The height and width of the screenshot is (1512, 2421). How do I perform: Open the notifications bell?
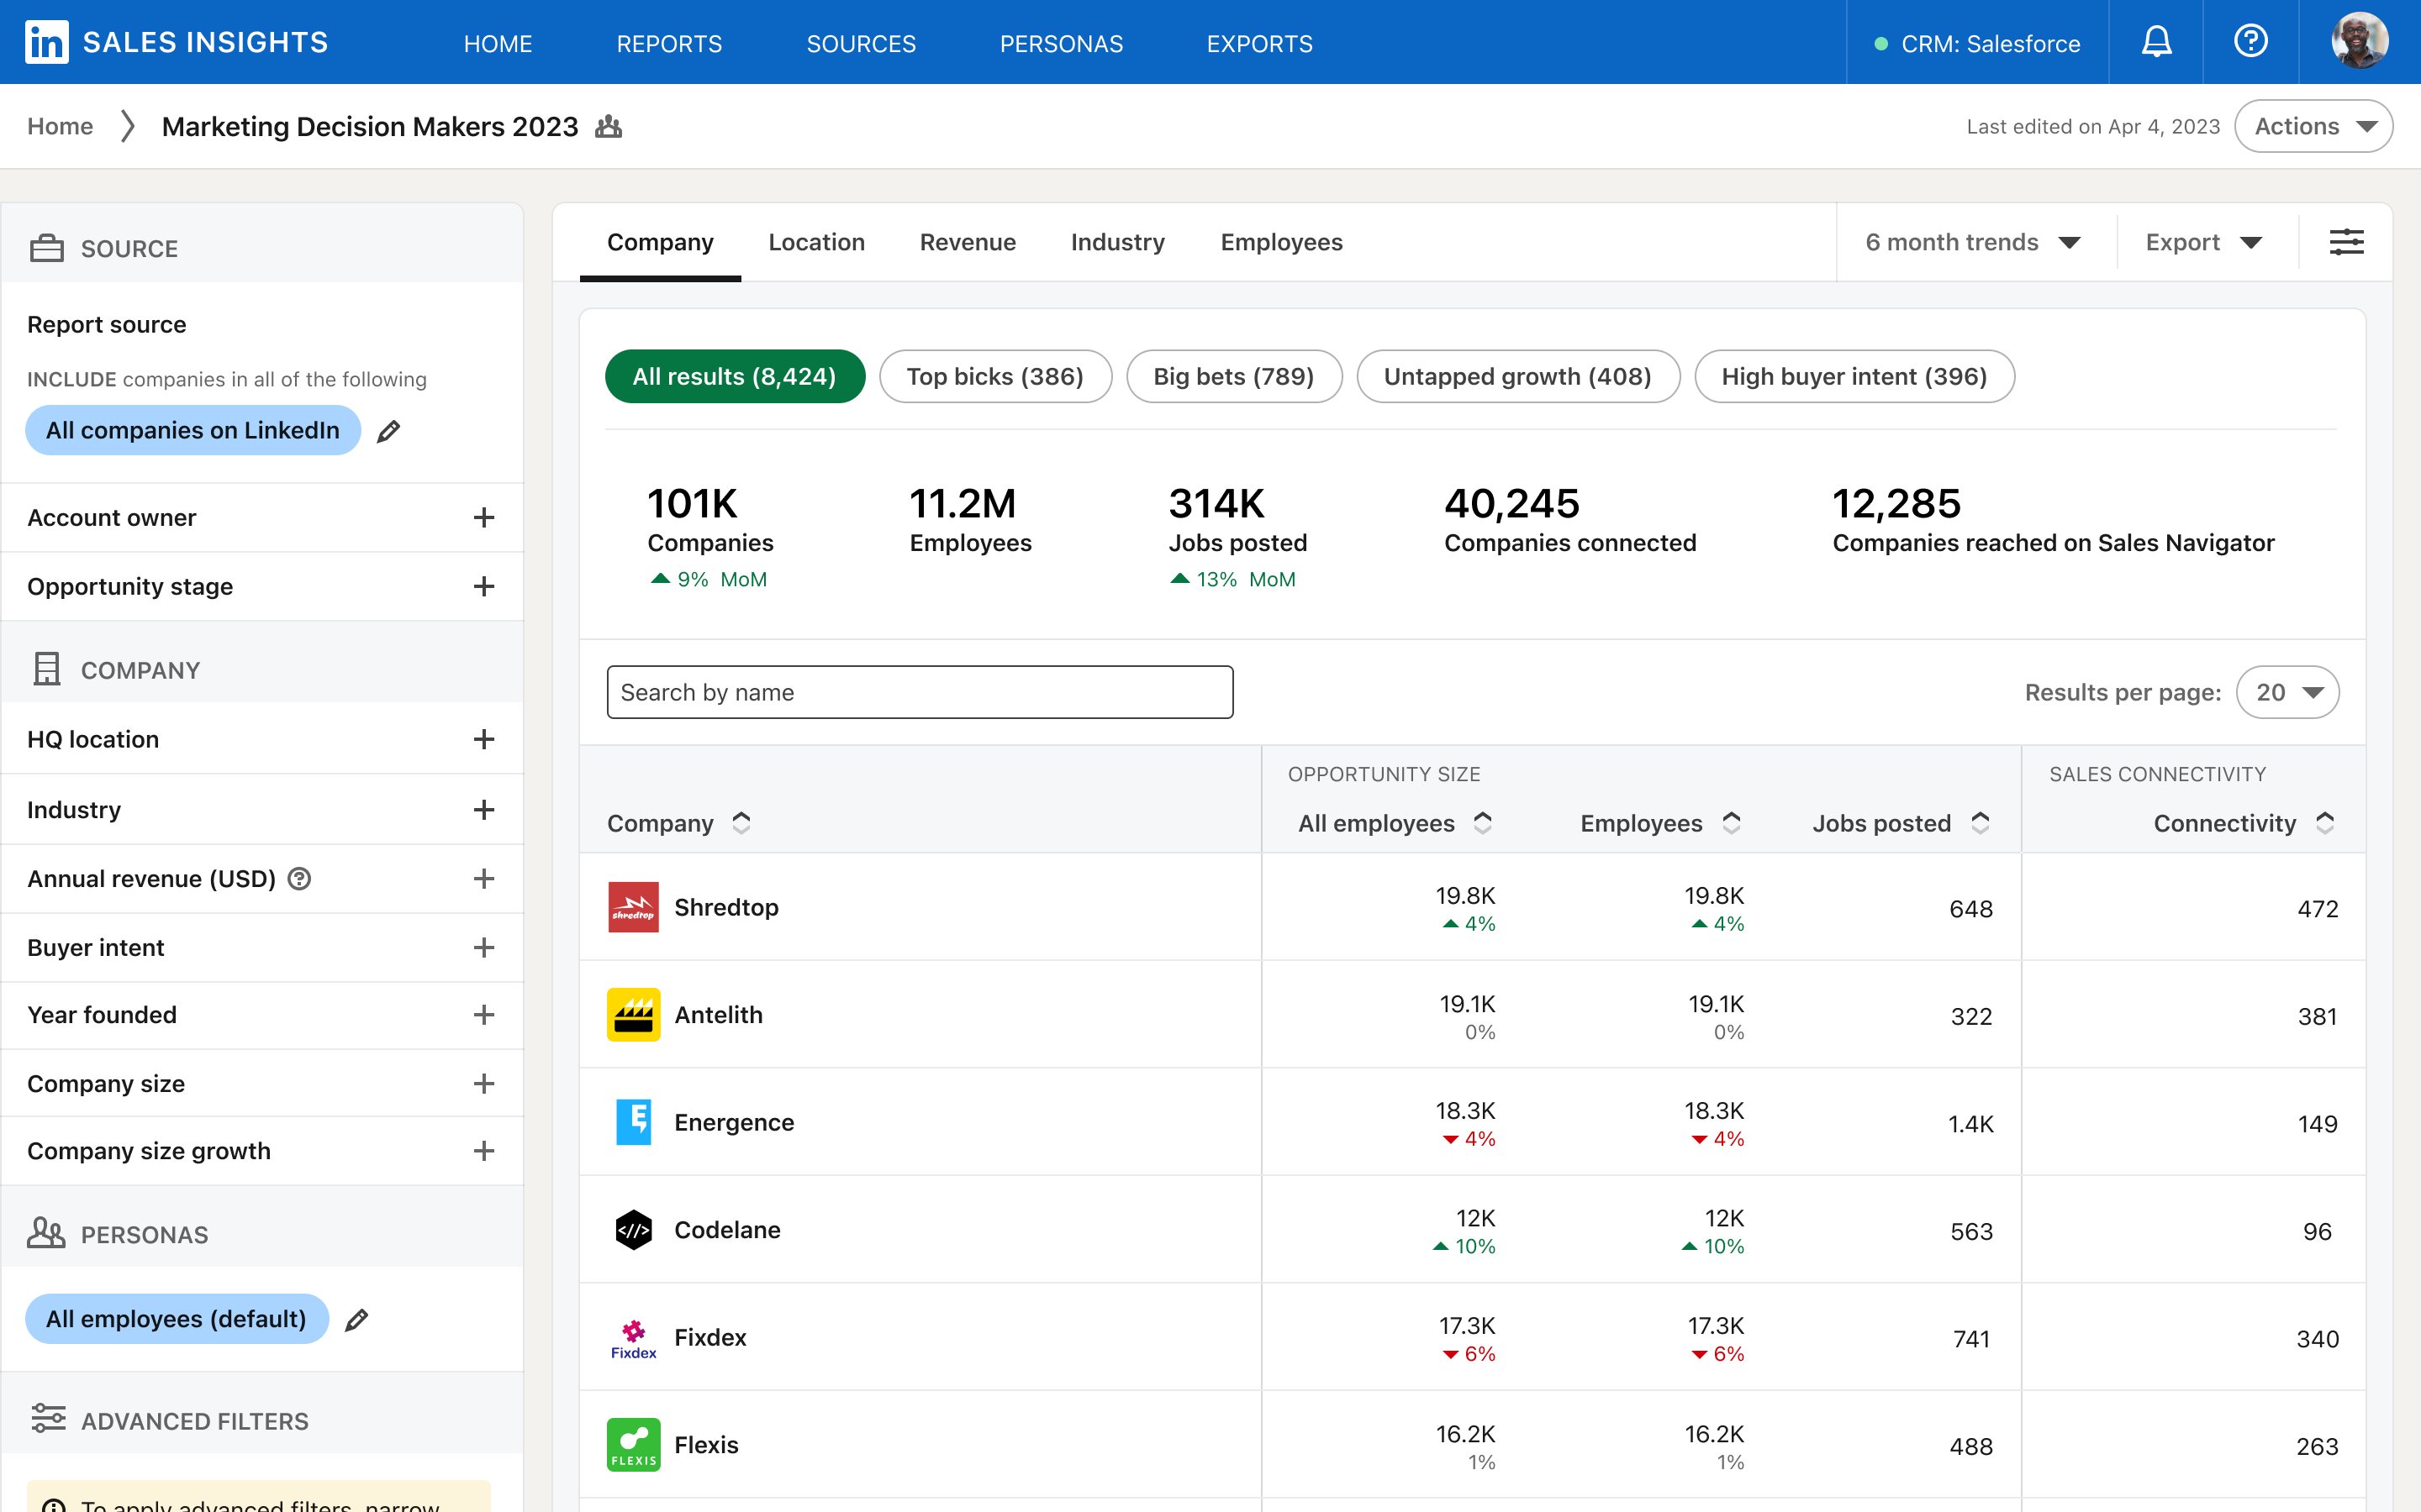(2156, 42)
